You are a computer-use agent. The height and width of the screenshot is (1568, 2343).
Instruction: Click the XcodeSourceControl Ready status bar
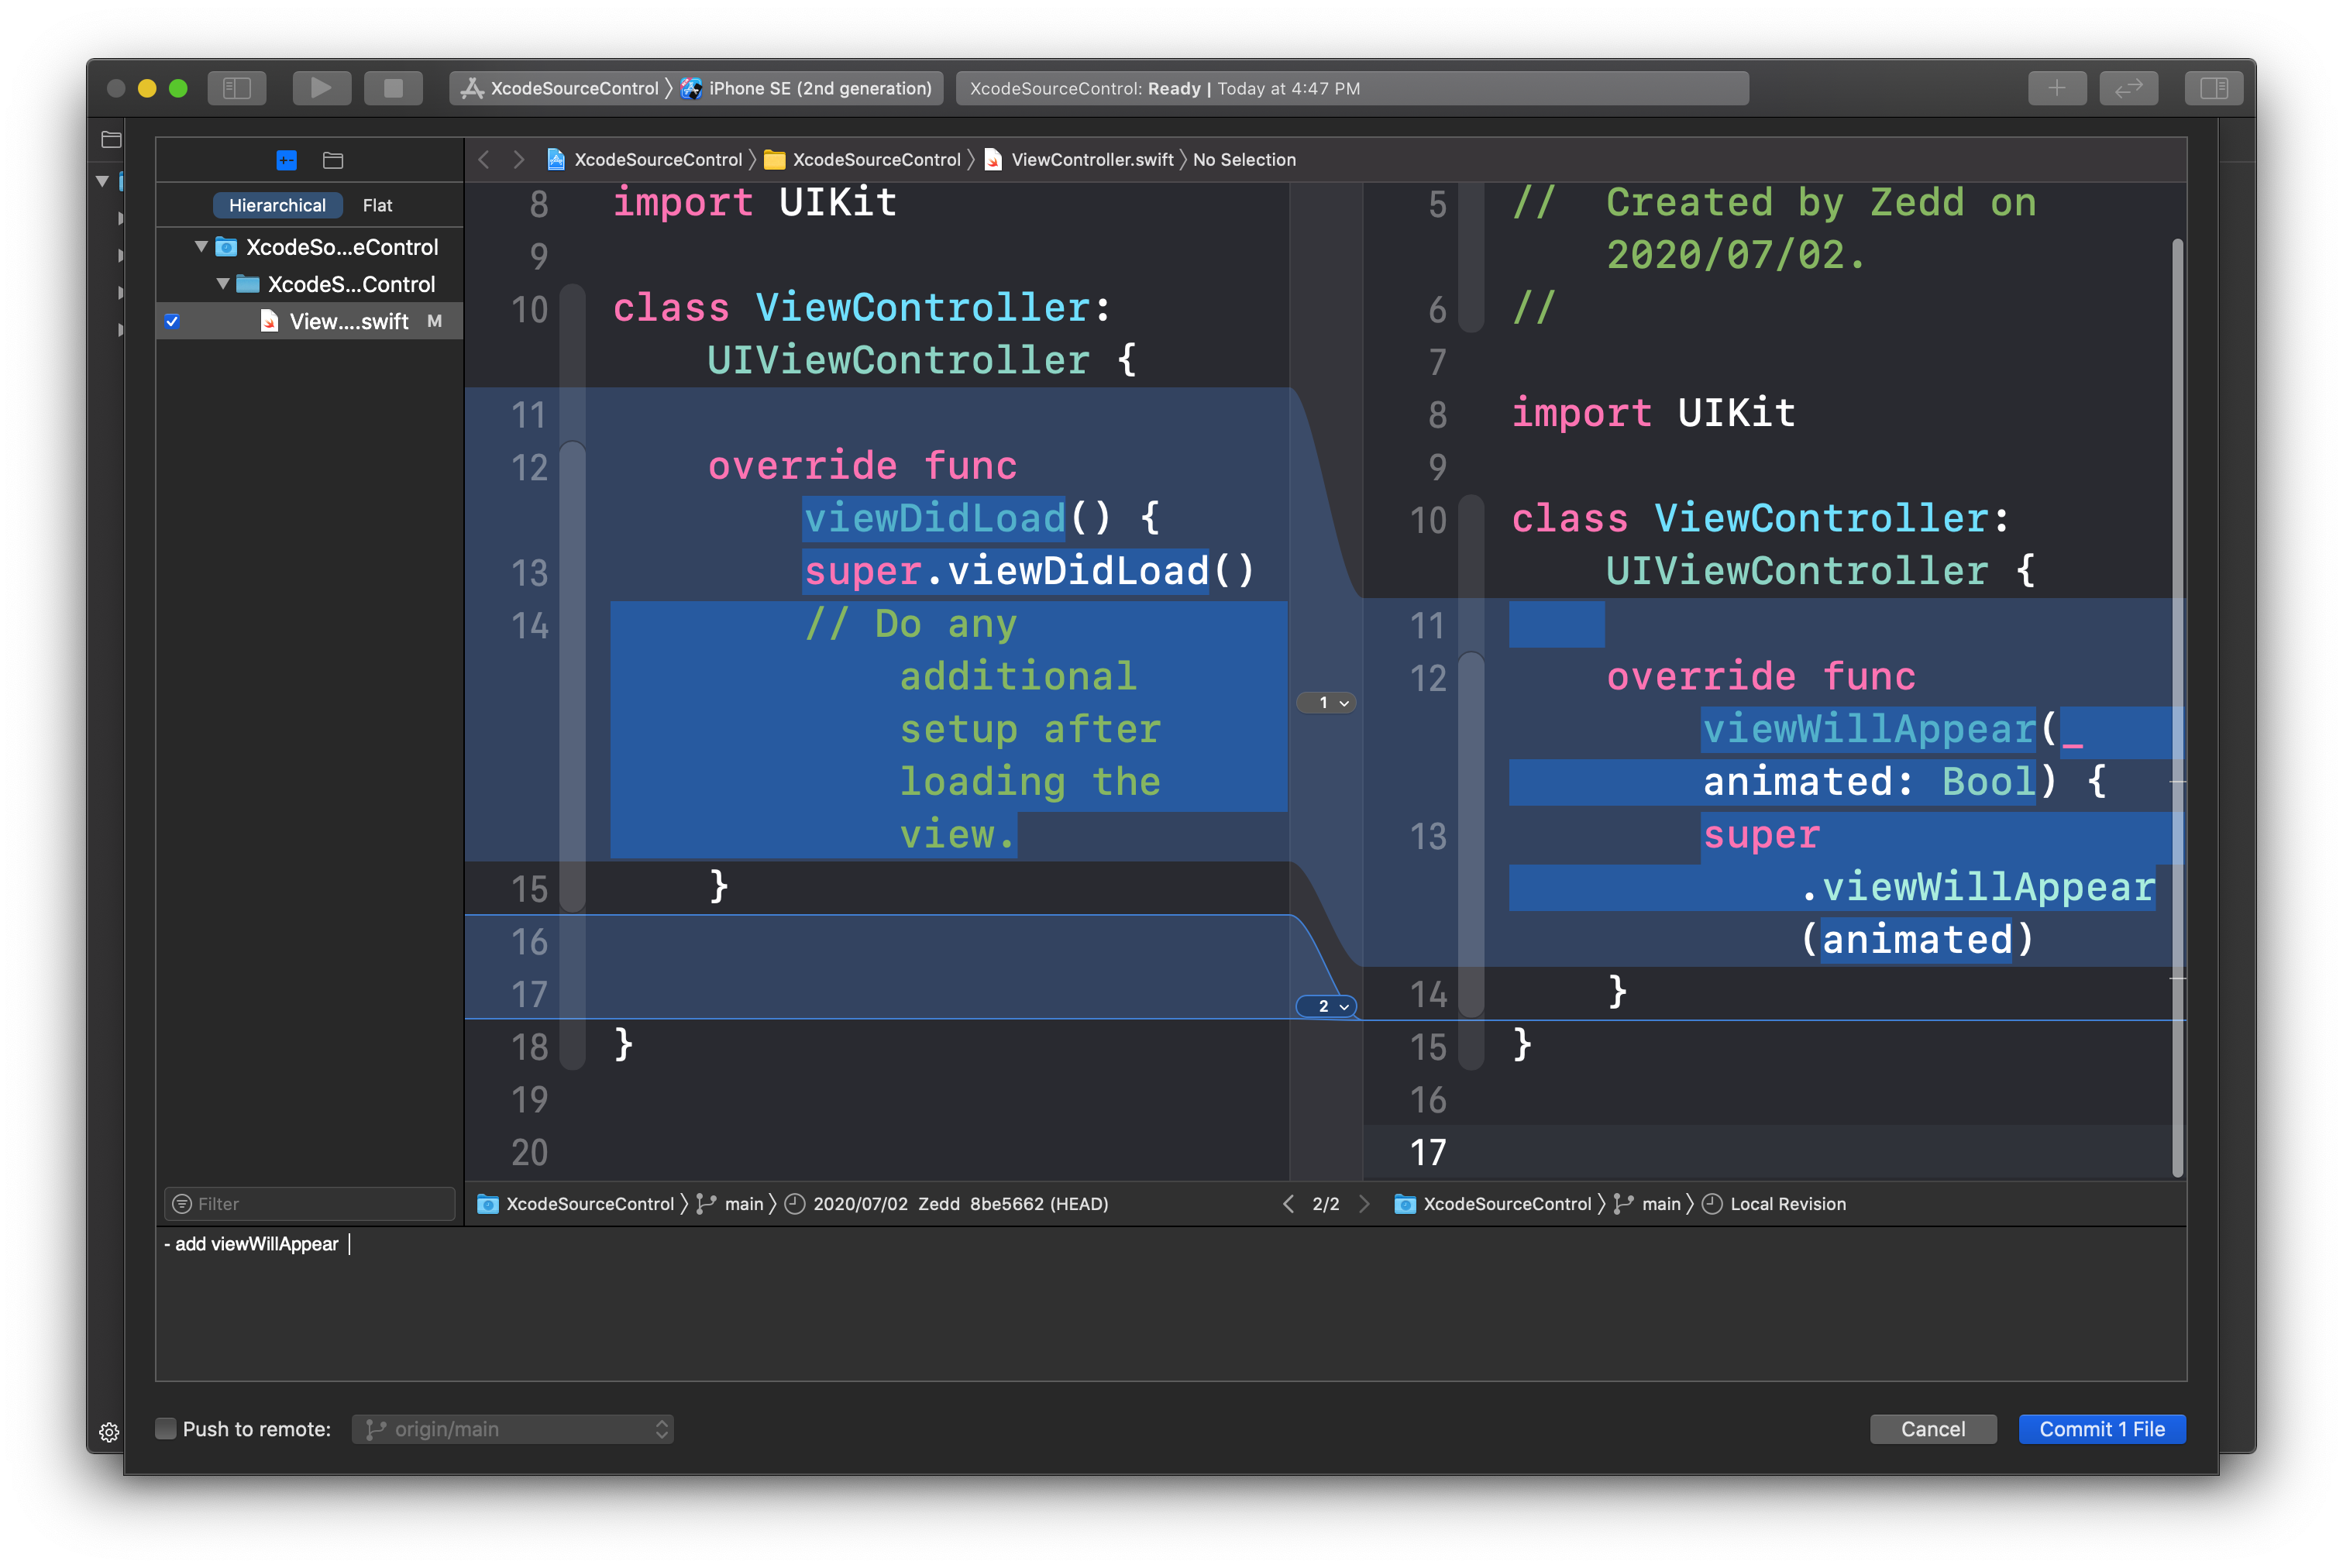(1352, 88)
